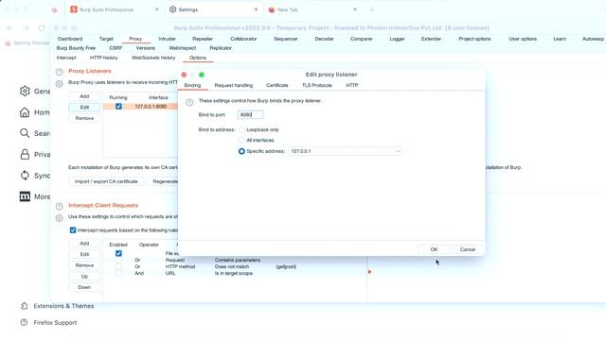Click the Sync arrows icon in settings sidebar
The width and height of the screenshot is (606, 340).
[x=25, y=175]
